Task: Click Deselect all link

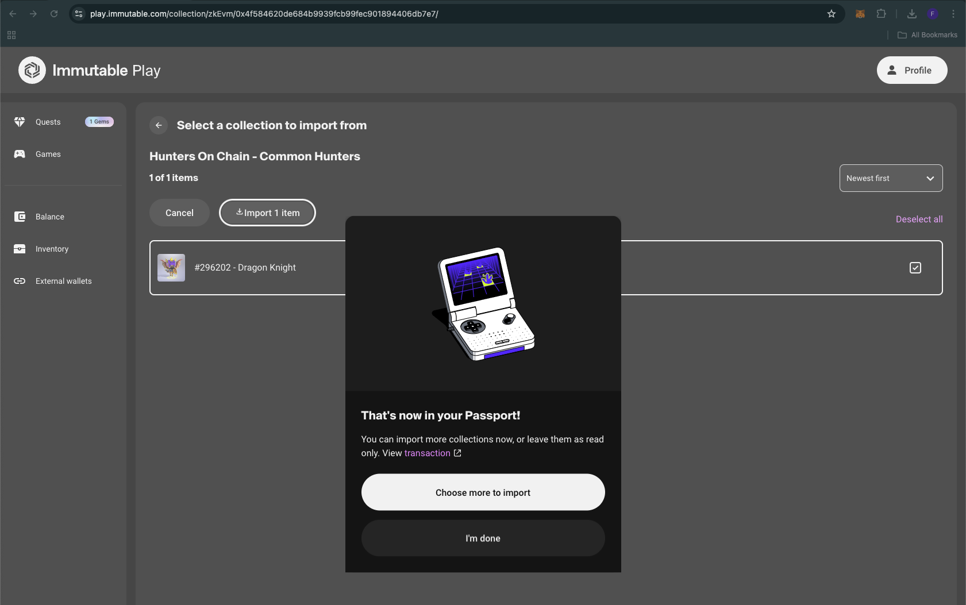Action: (x=919, y=219)
